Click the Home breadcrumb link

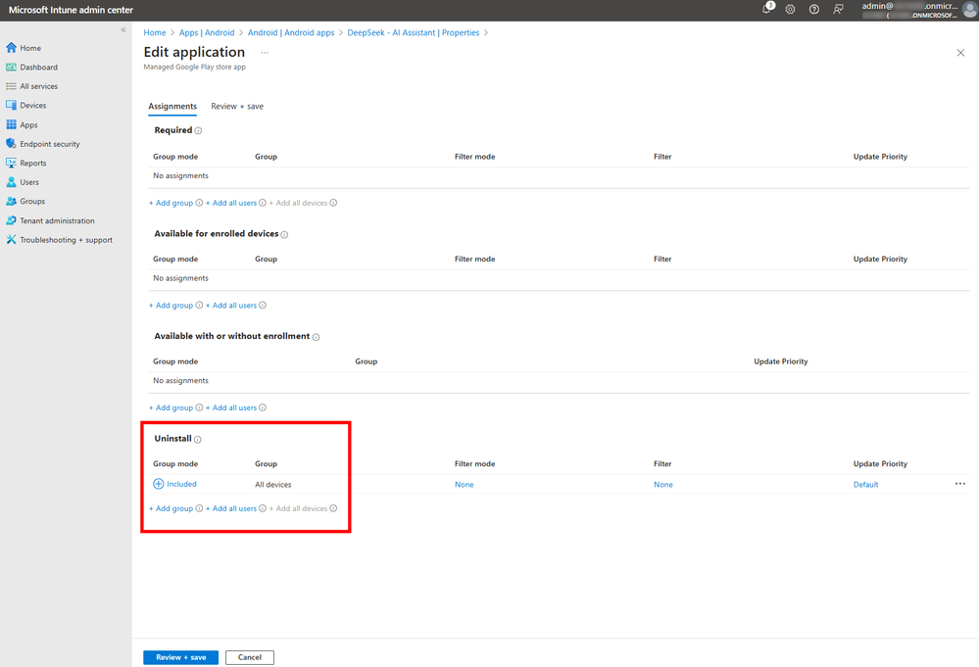[x=155, y=32]
